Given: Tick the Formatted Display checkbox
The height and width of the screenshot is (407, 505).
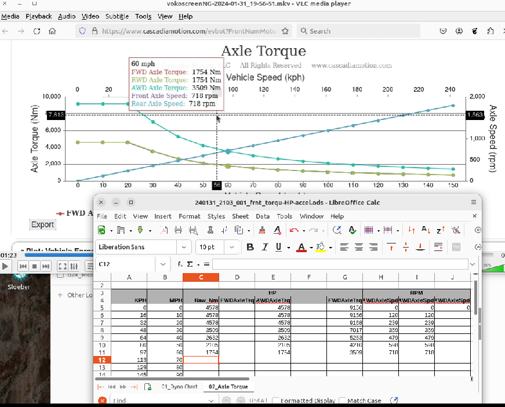Looking at the screenshot, I should click(x=275, y=401).
